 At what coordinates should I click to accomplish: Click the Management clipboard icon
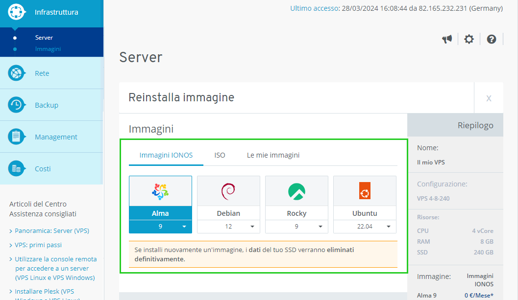[17, 137]
